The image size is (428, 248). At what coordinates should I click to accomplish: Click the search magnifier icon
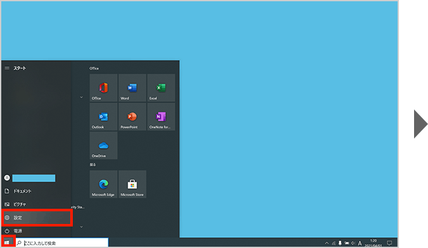pyautogui.click(x=19, y=243)
